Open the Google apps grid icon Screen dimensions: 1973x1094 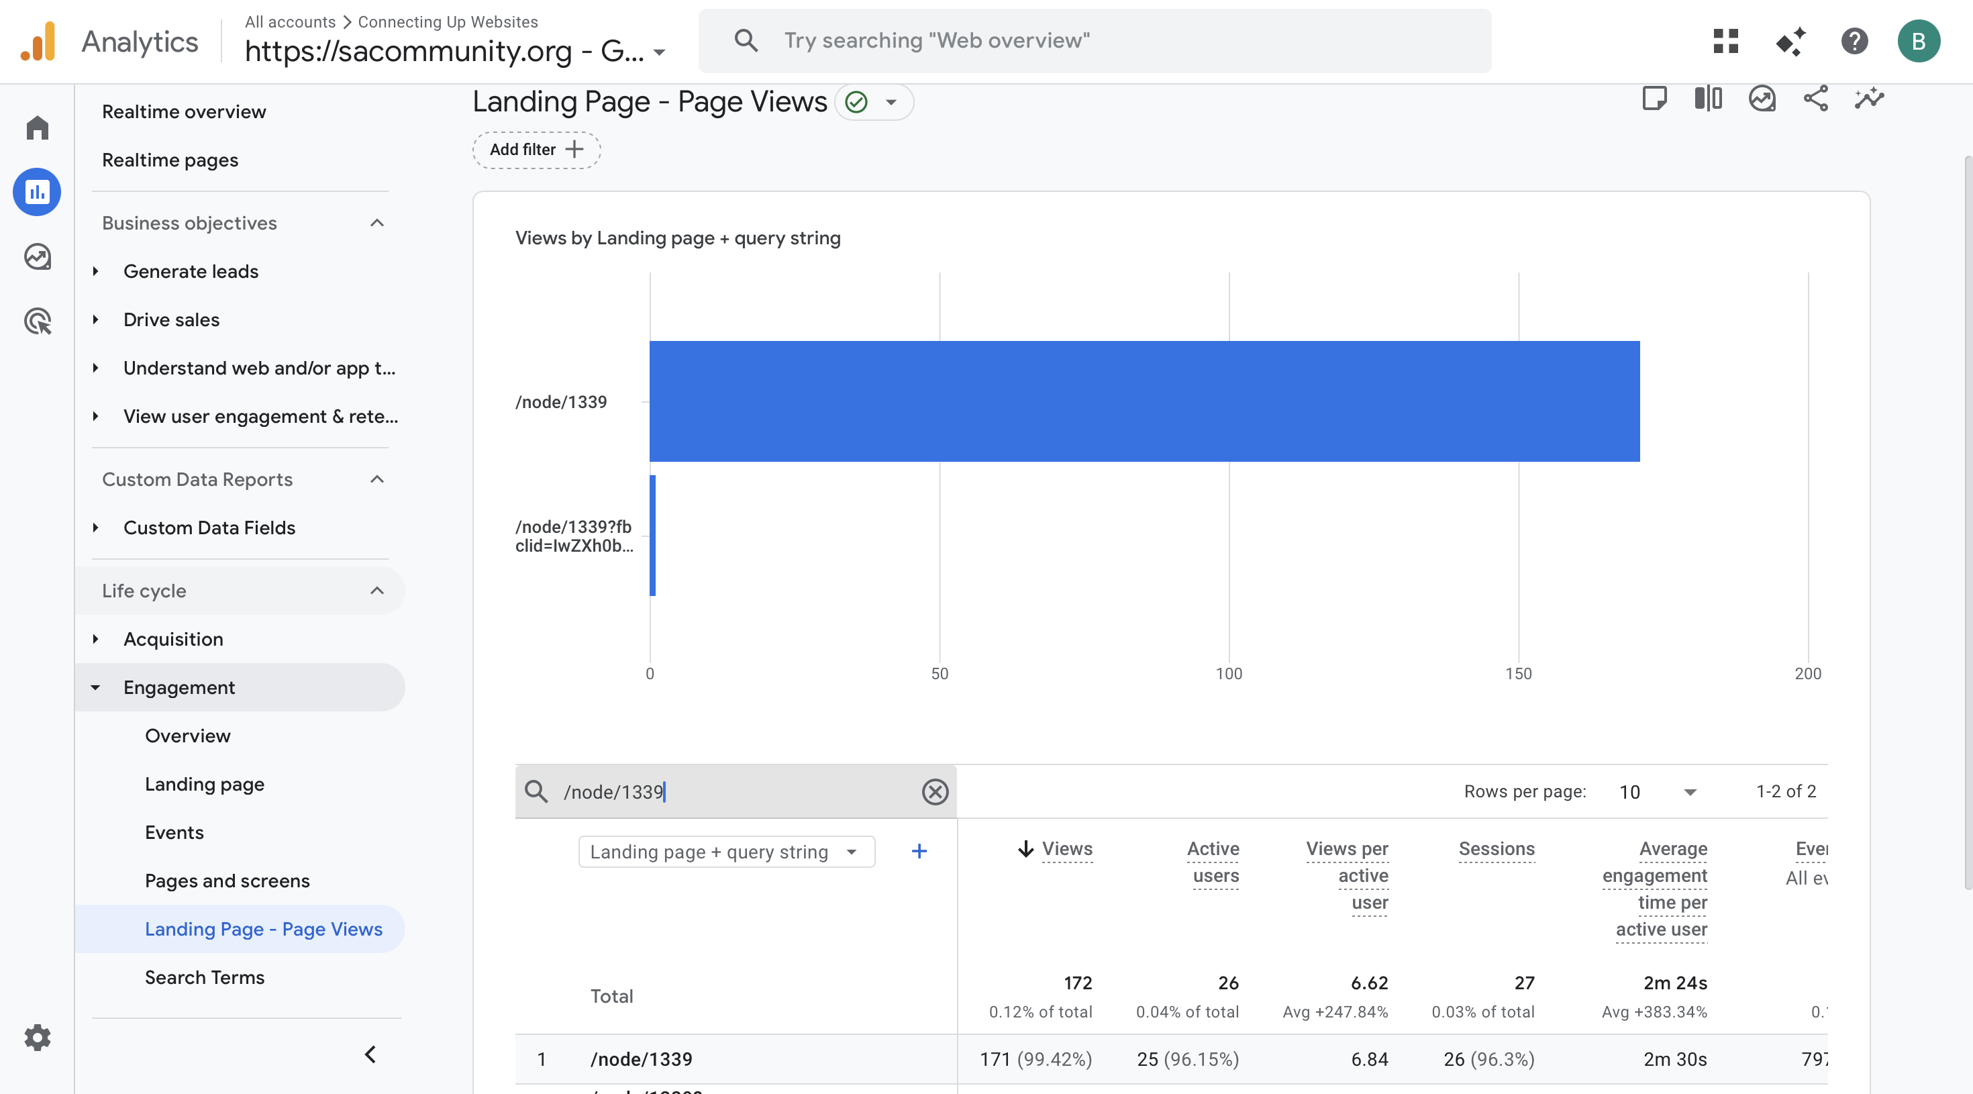point(1725,40)
